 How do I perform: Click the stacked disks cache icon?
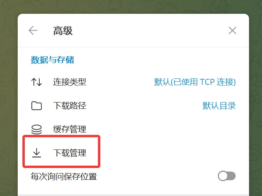click(37, 129)
